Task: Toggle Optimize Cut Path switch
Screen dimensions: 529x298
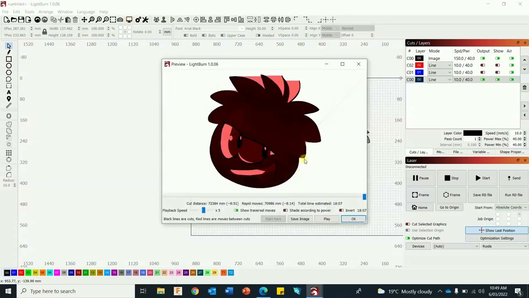Action: 408,238
